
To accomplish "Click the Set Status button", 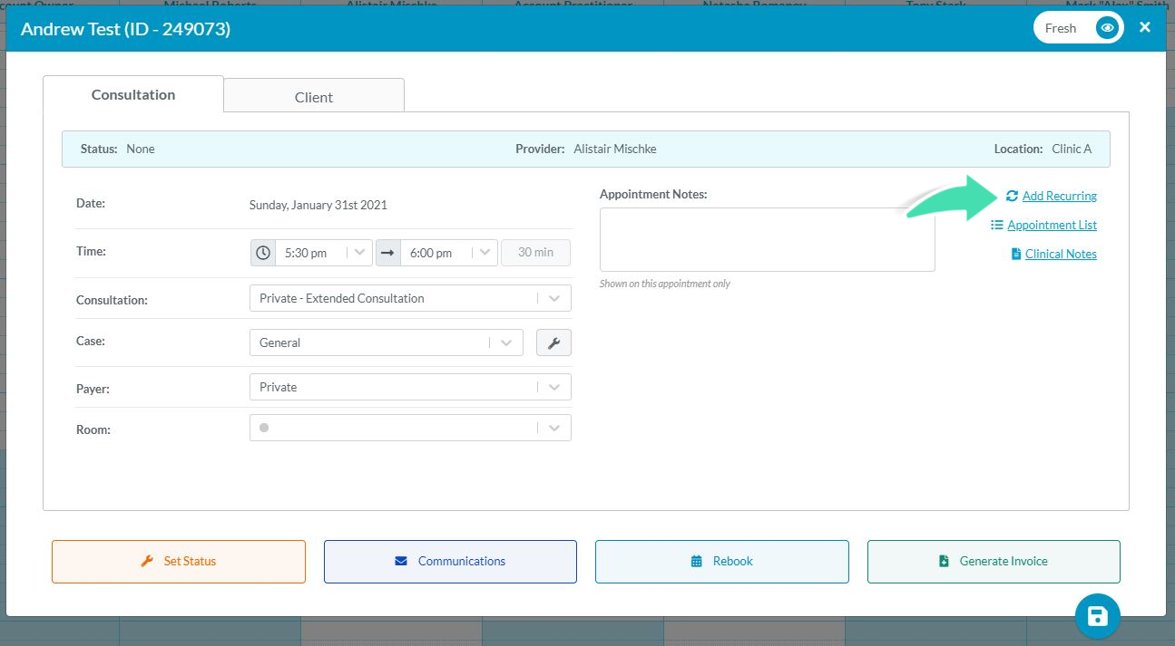I will [179, 562].
